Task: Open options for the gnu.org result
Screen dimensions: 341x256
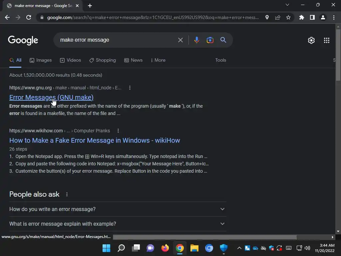Action: [x=130, y=88]
